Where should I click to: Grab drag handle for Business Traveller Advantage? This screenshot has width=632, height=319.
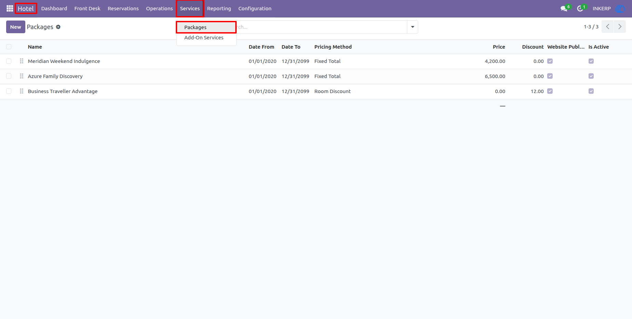[x=22, y=91]
